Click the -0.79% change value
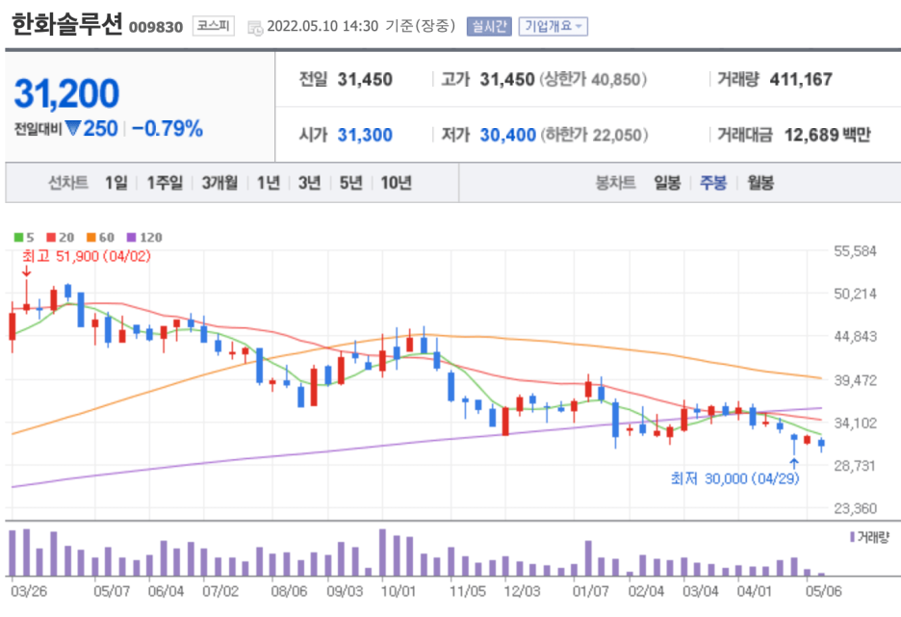The width and height of the screenshot is (901, 617). pyautogui.click(x=167, y=129)
